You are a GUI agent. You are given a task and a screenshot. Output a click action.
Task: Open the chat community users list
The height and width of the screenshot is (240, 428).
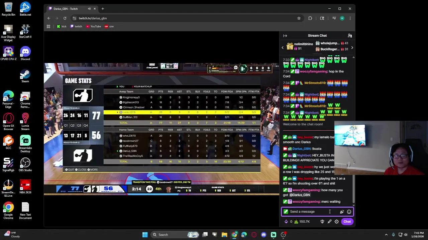point(350,36)
